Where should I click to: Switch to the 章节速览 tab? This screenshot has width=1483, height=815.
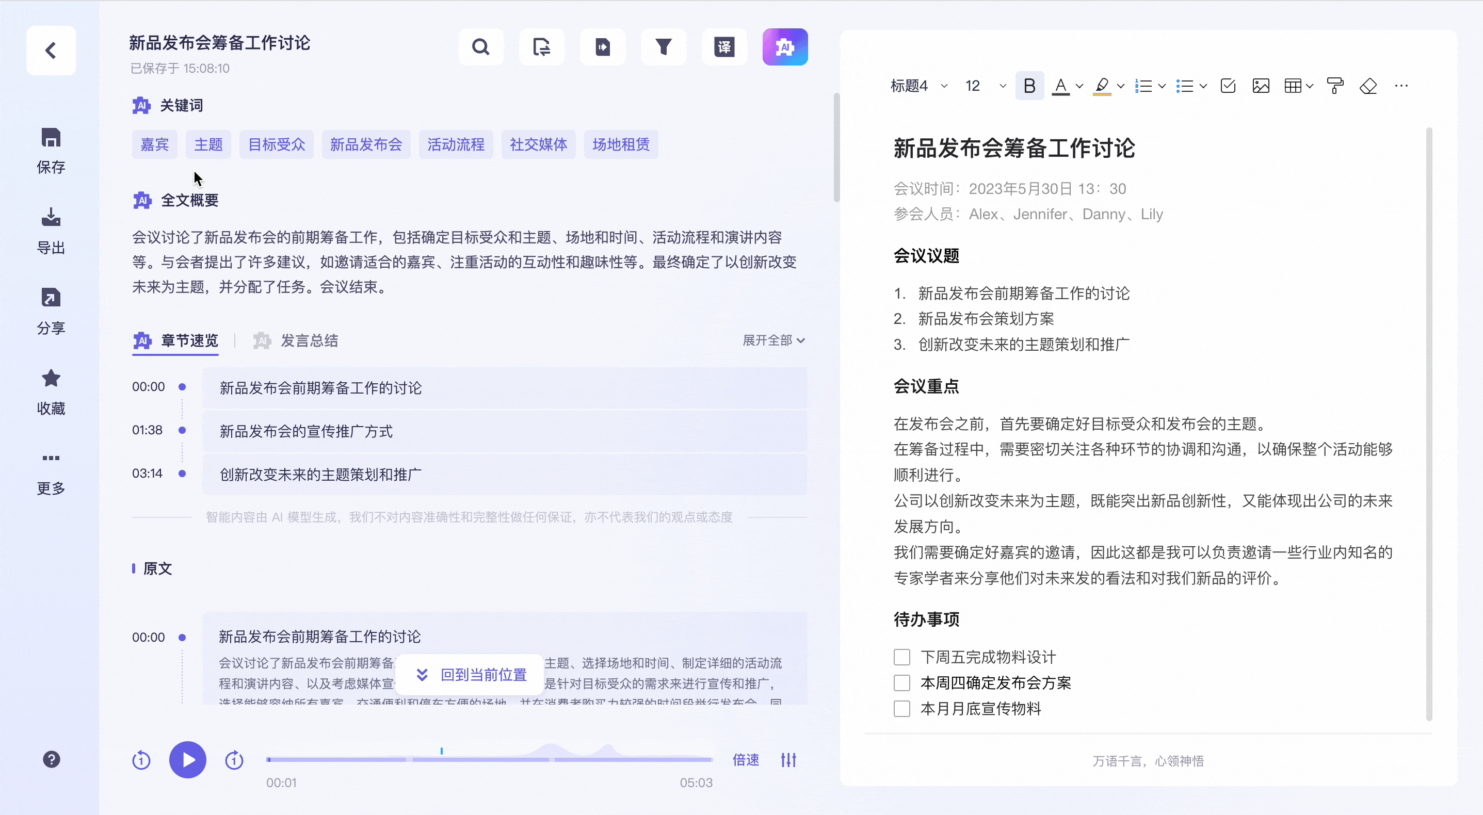tap(189, 340)
